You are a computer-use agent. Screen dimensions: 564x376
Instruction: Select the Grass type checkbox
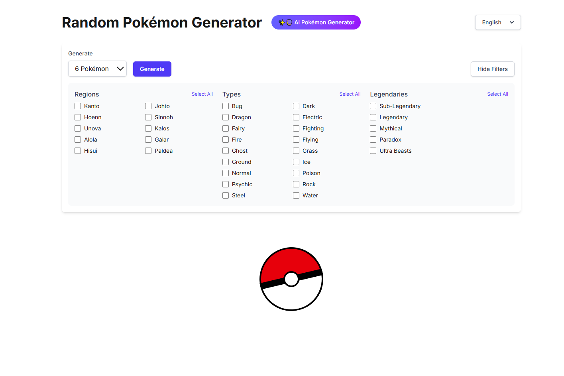pyautogui.click(x=296, y=151)
